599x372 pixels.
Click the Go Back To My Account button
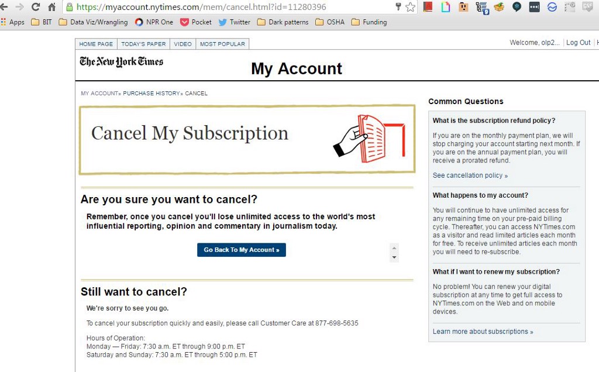pyautogui.click(x=242, y=250)
